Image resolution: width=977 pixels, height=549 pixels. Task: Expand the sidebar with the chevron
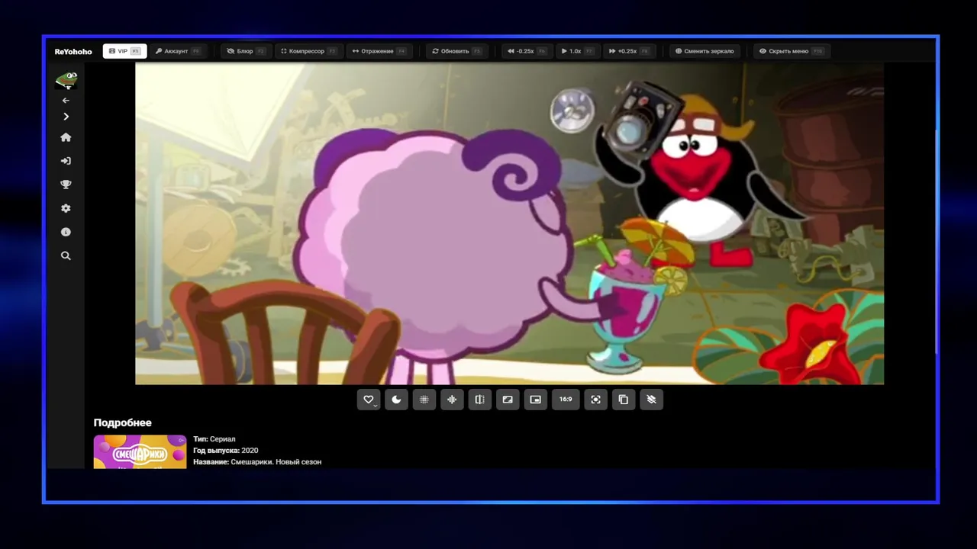pyautogui.click(x=66, y=117)
